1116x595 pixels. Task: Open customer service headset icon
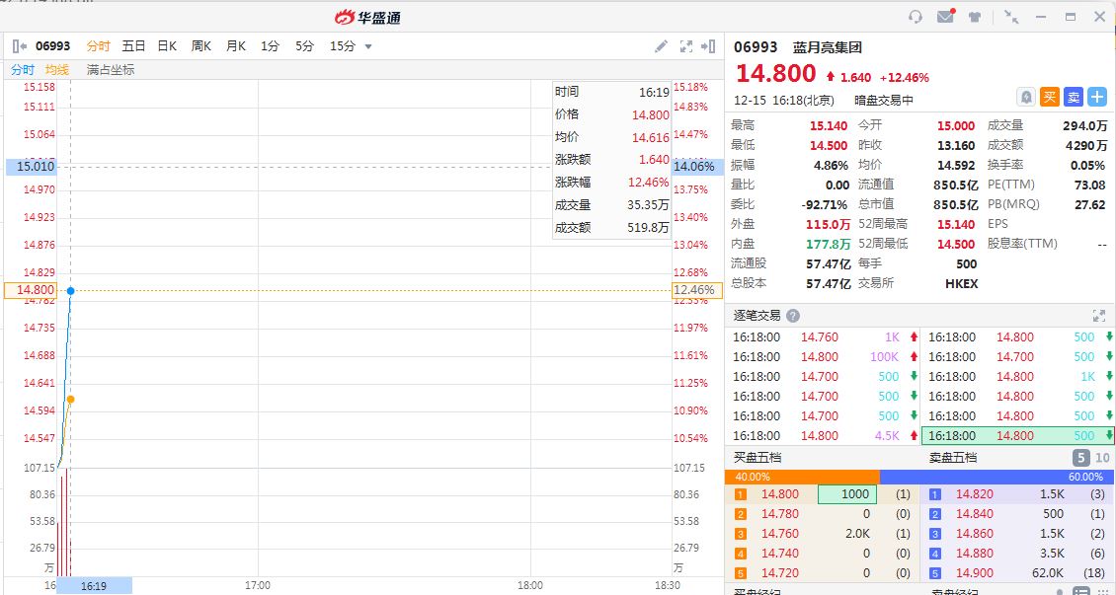[x=916, y=17]
